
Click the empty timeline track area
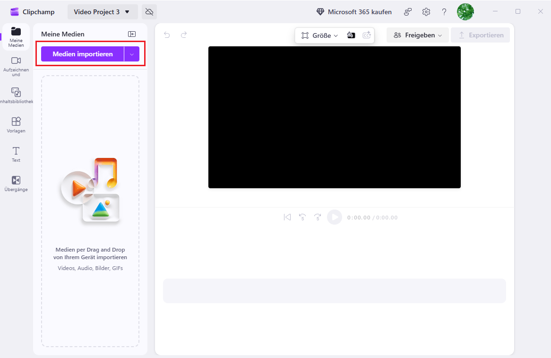(334, 290)
